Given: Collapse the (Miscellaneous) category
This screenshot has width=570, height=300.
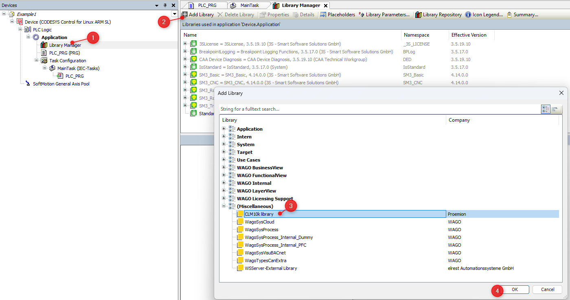Looking at the screenshot, I should tap(224, 206).
